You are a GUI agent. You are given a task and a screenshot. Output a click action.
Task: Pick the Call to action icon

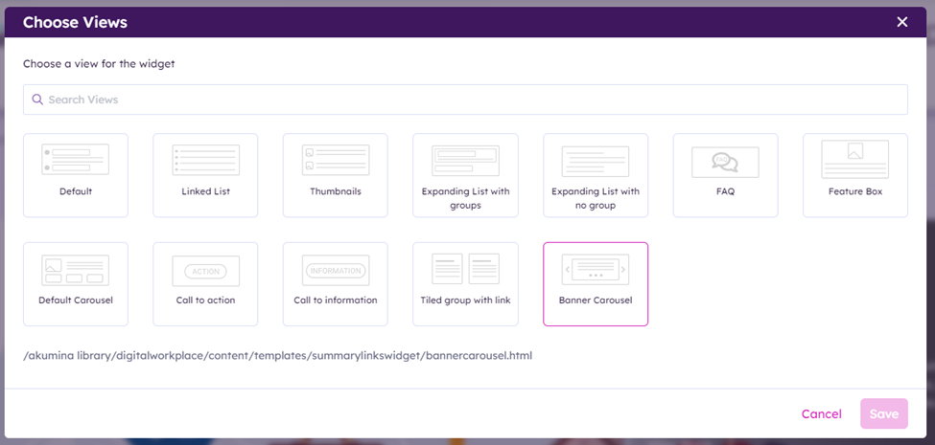pyautogui.click(x=205, y=271)
